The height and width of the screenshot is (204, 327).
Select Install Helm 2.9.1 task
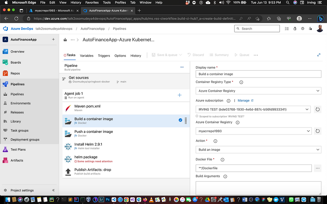(x=126, y=146)
